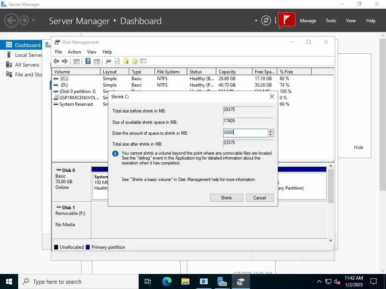Open the View menu in Disk Management
Screen dimensions: 386x289
point(92,52)
